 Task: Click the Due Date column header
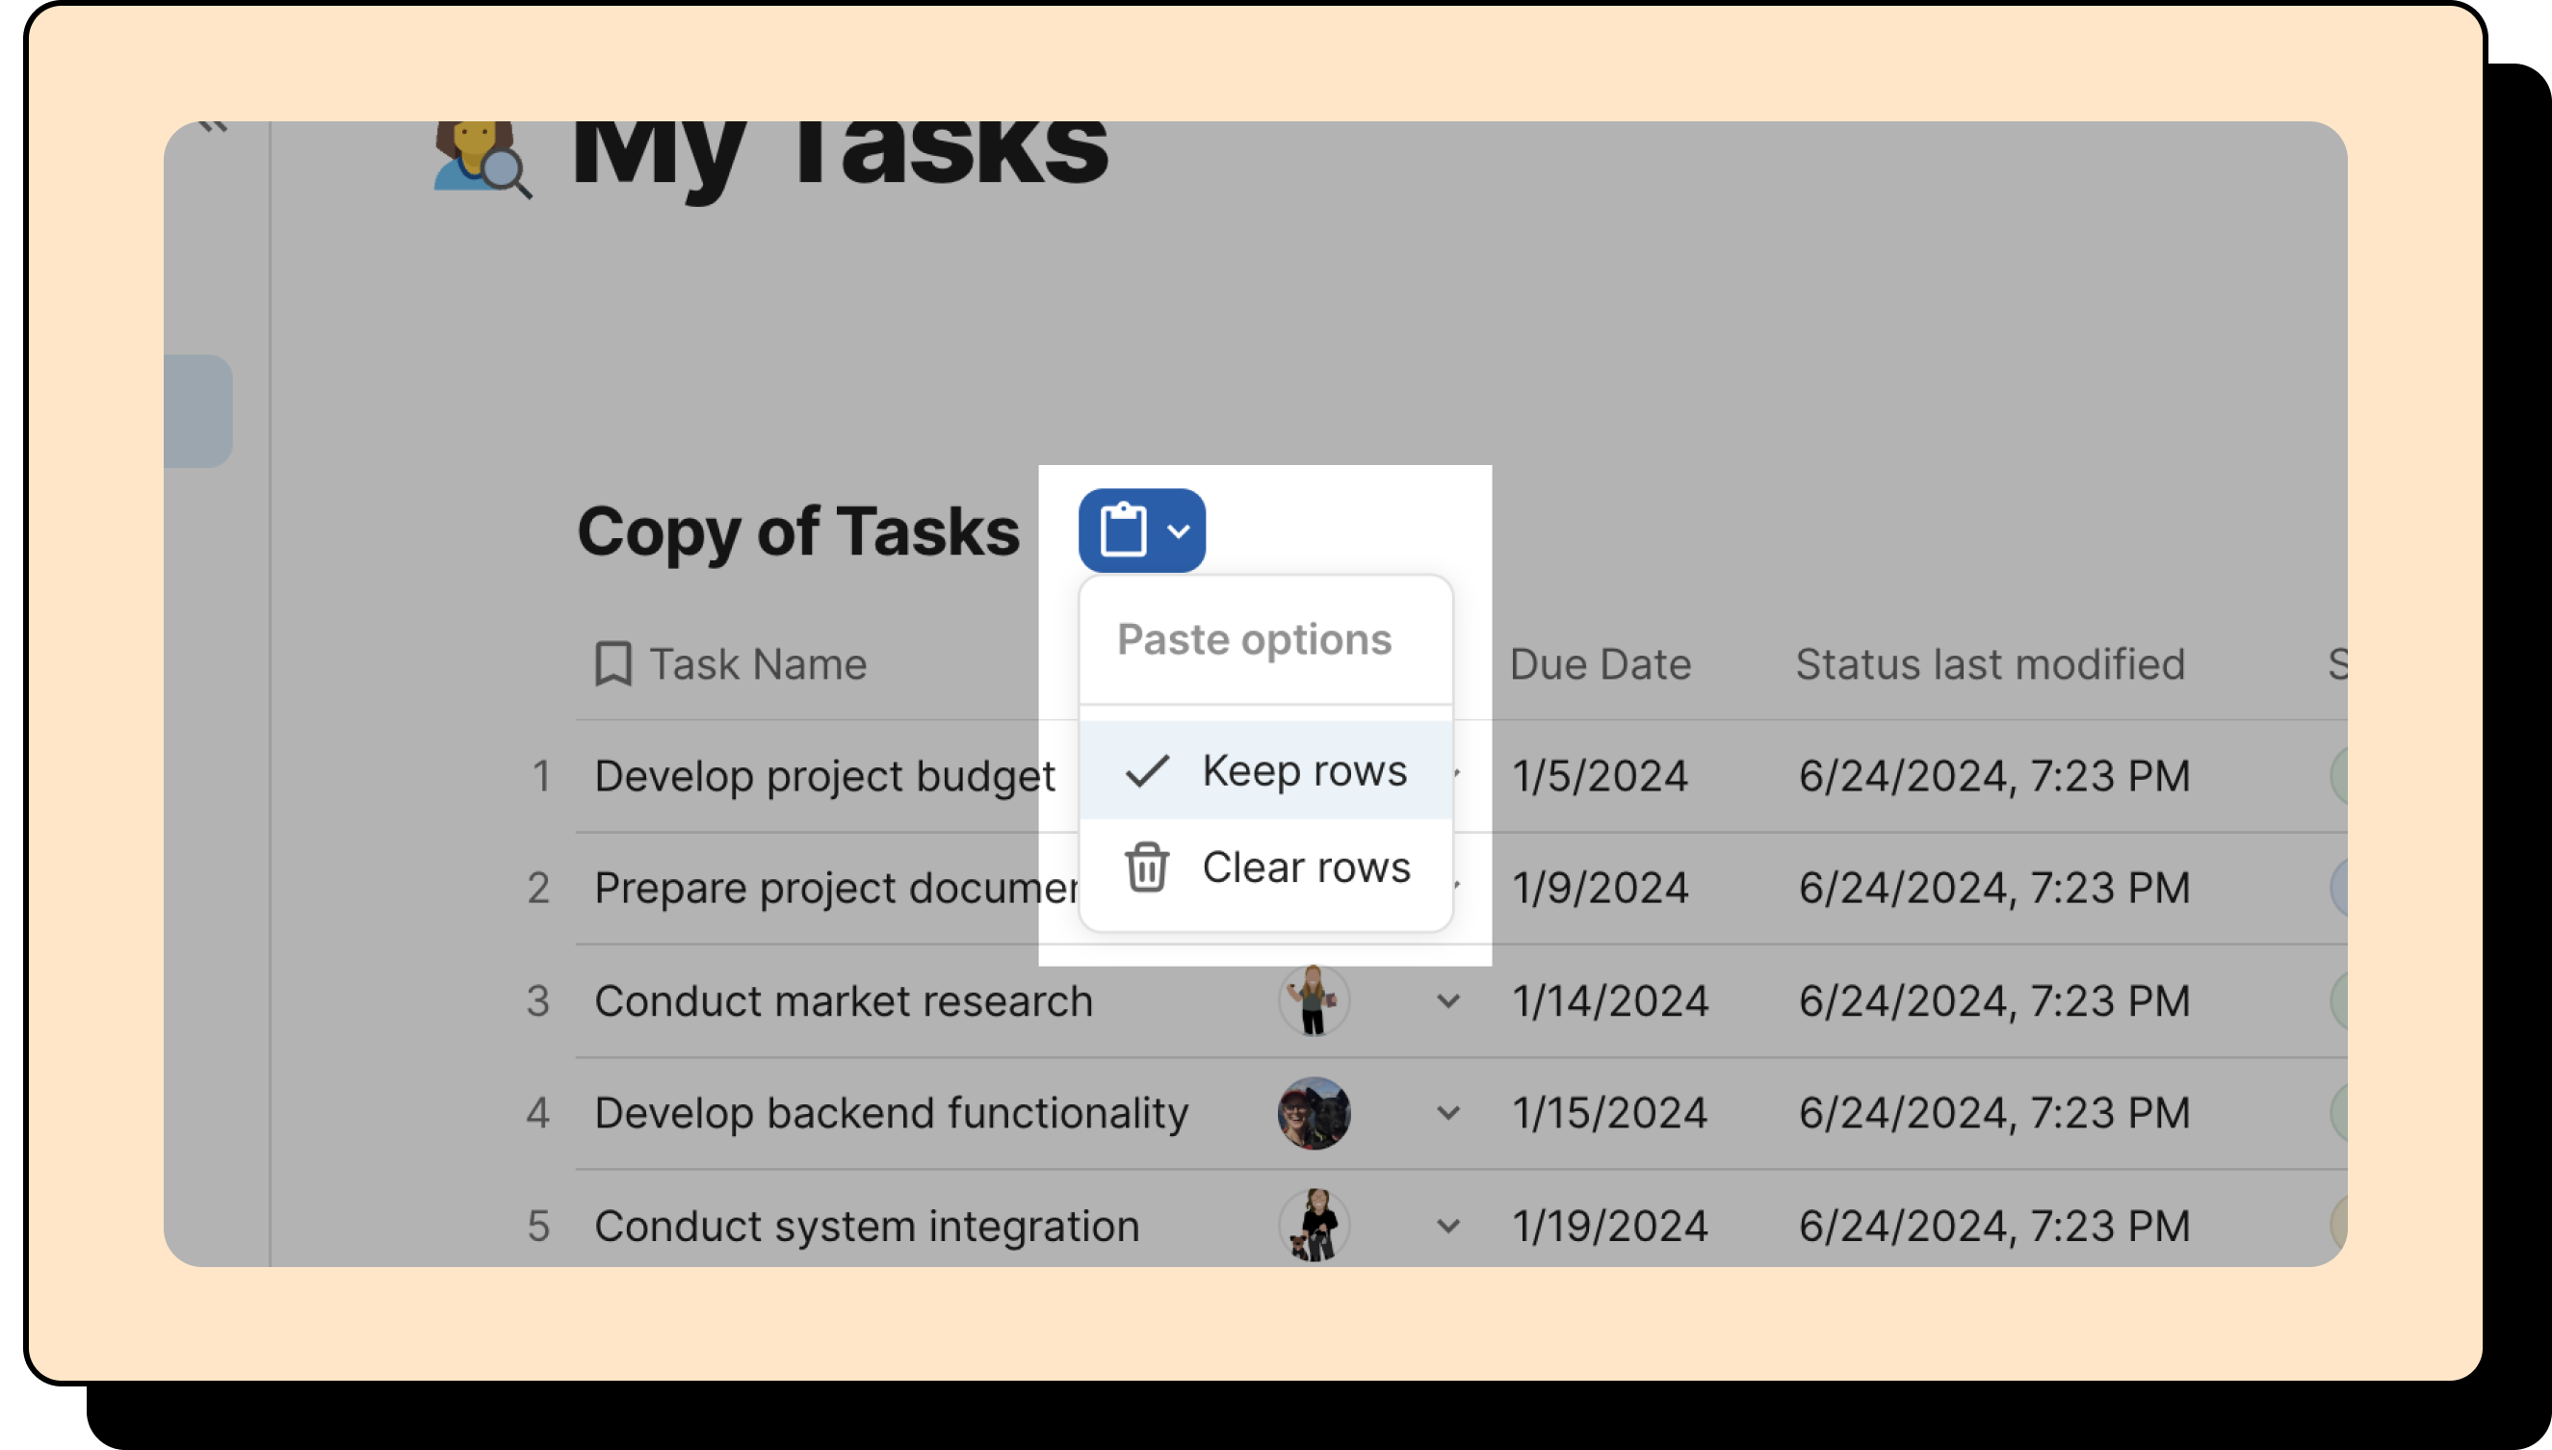pyautogui.click(x=1600, y=663)
